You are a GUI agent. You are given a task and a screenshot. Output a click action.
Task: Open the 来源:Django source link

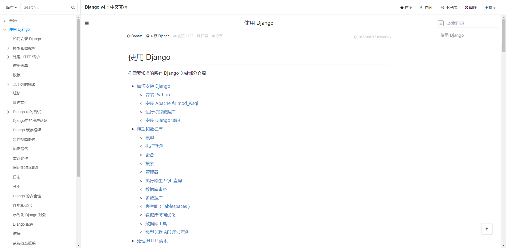pyautogui.click(x=158, y=36)
